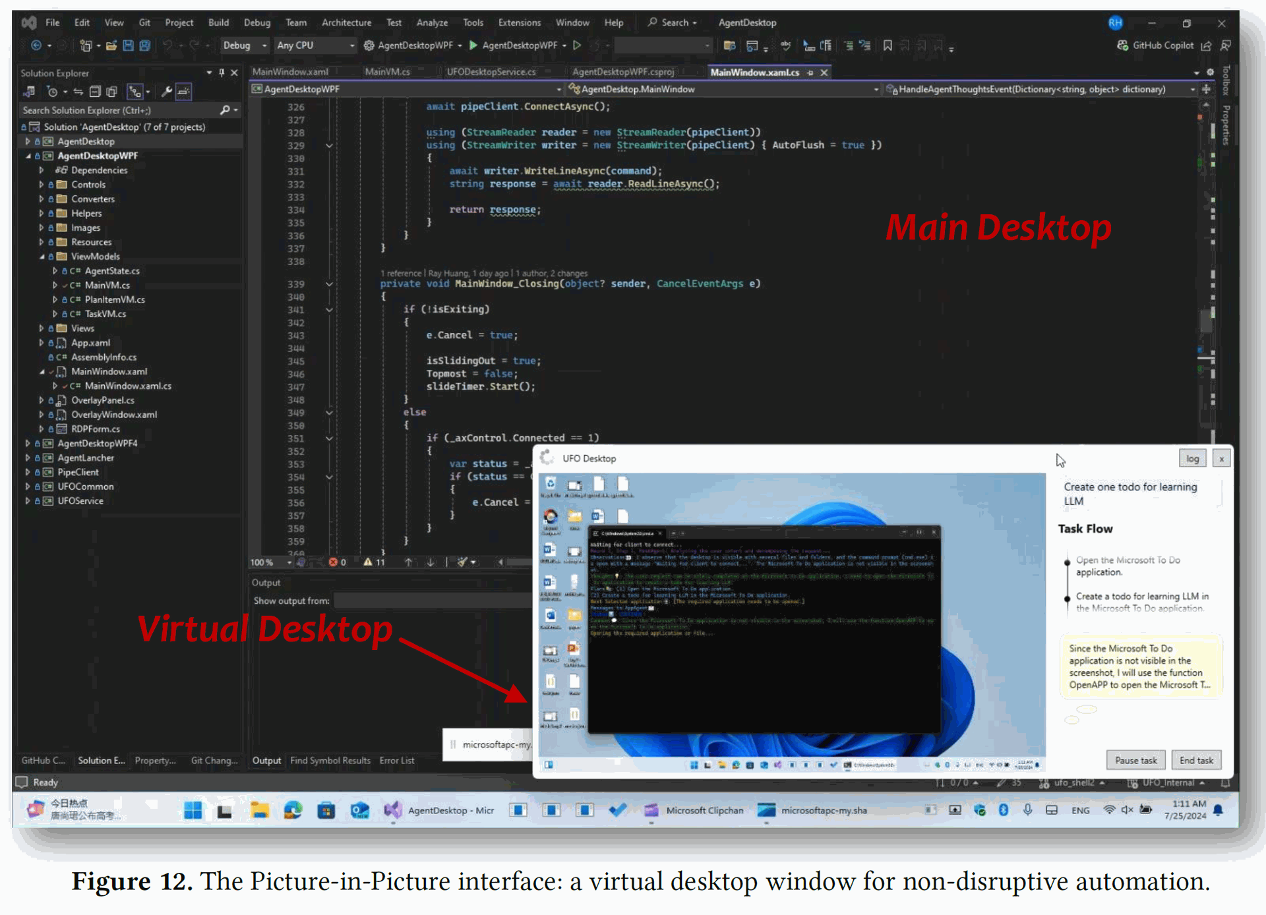1266x915 pixels.
Task: Click End task in UFO Desktop window
Action: point(1196,761)
